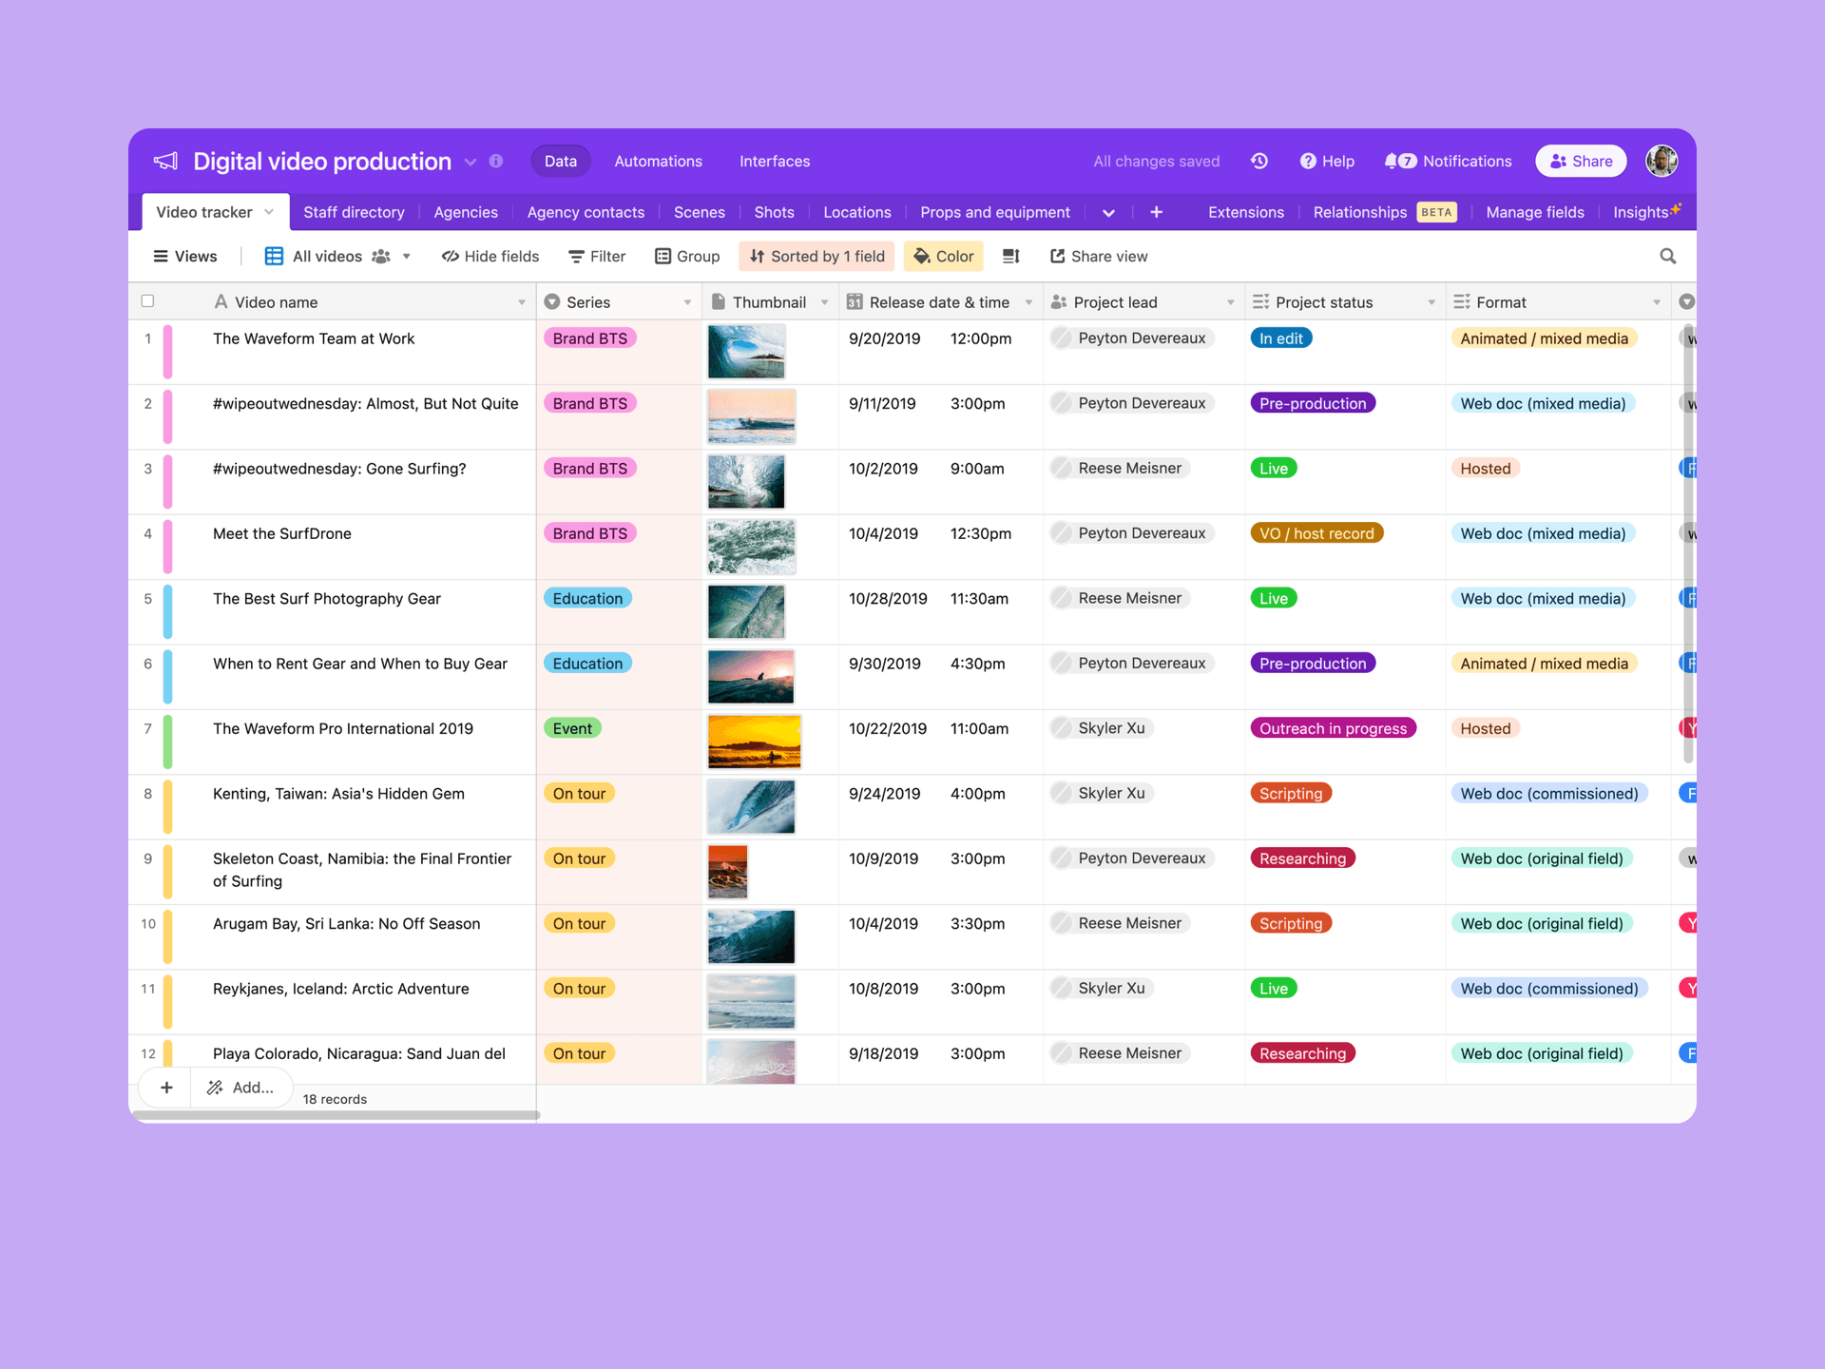
Task: Click 'Outreach in progress' status tag
Action: tap(1333, 728)
